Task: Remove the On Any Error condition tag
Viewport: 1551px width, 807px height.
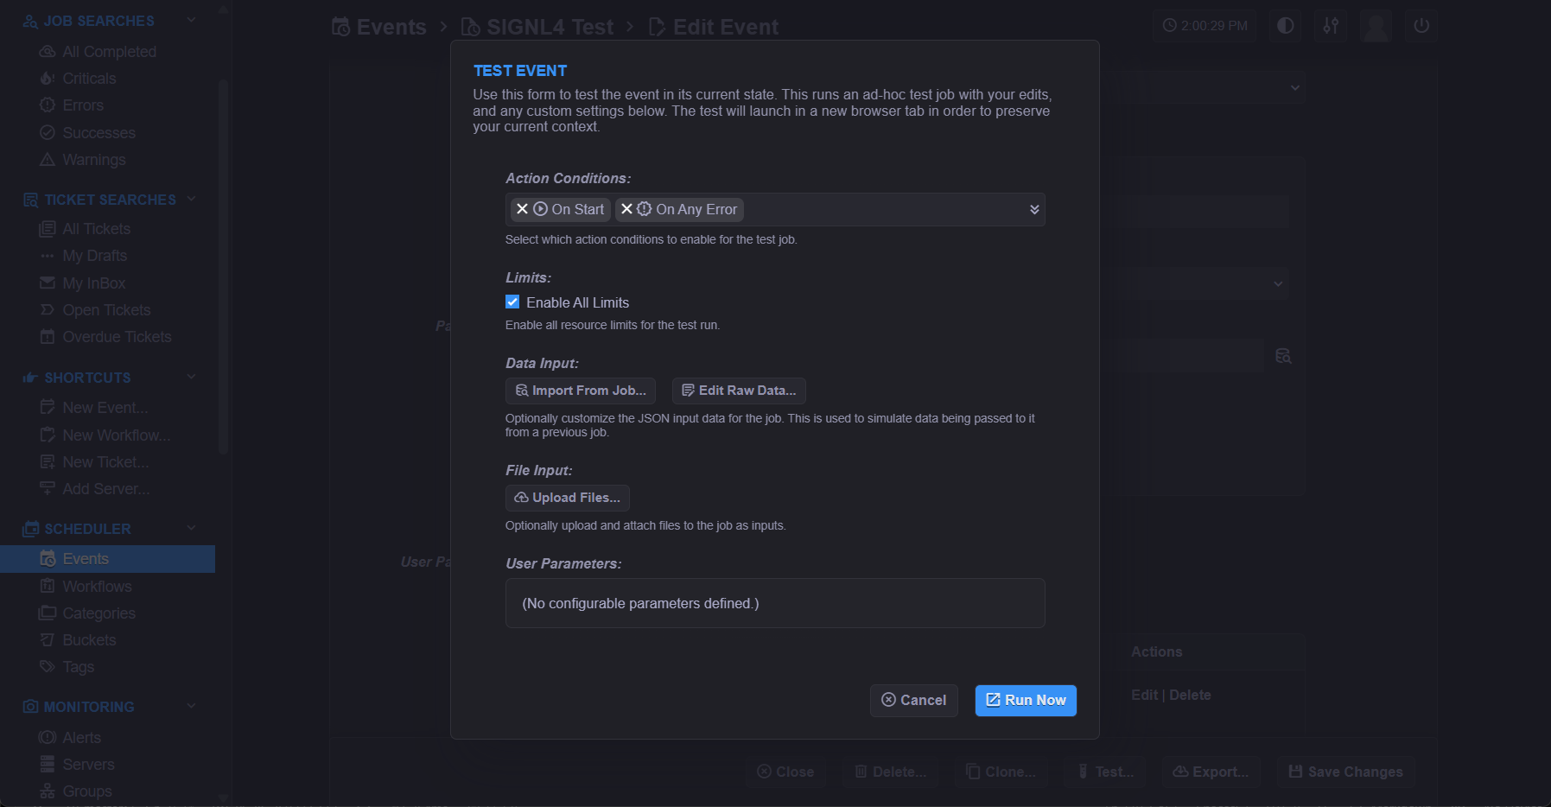Action: coord(626,209)
